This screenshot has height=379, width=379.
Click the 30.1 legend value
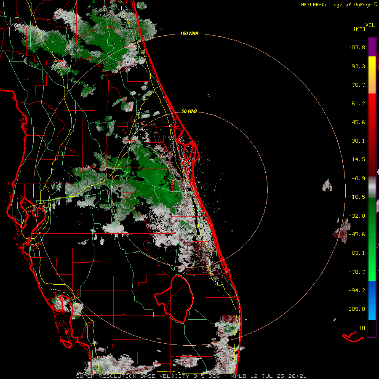pyautogui.click(x=358, y=141)
